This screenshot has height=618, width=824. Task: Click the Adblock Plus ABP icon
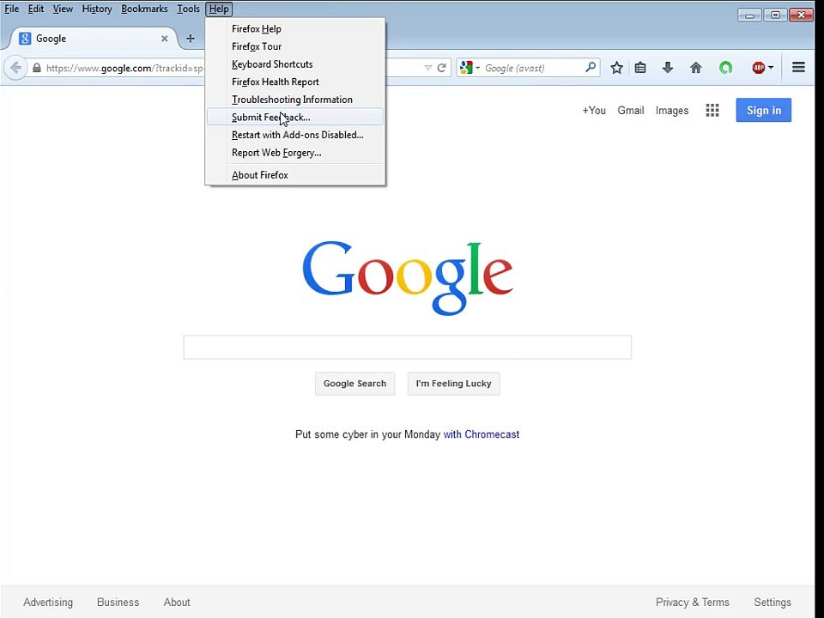(758, 68)
